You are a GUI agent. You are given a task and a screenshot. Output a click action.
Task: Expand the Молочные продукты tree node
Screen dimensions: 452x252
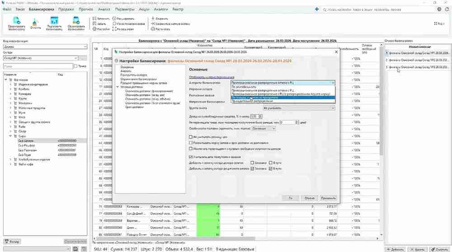(x=10, y=108)
